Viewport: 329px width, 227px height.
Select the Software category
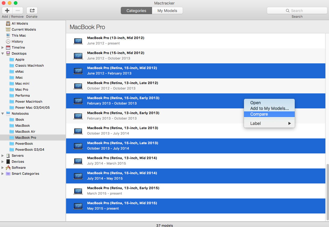pyautogui.click(x=16, y=168)
